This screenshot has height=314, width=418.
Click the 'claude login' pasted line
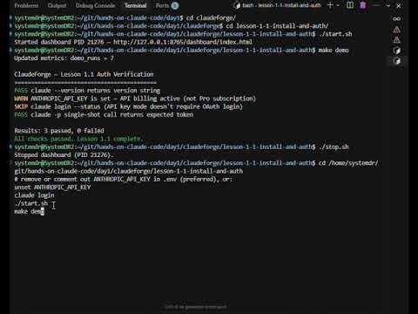34,195
